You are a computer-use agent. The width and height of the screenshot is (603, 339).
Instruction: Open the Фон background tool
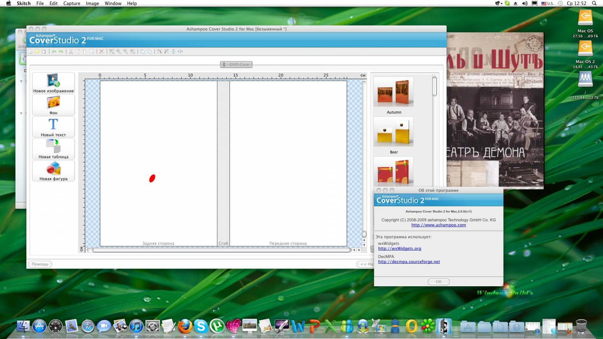[x=54, y=105]
